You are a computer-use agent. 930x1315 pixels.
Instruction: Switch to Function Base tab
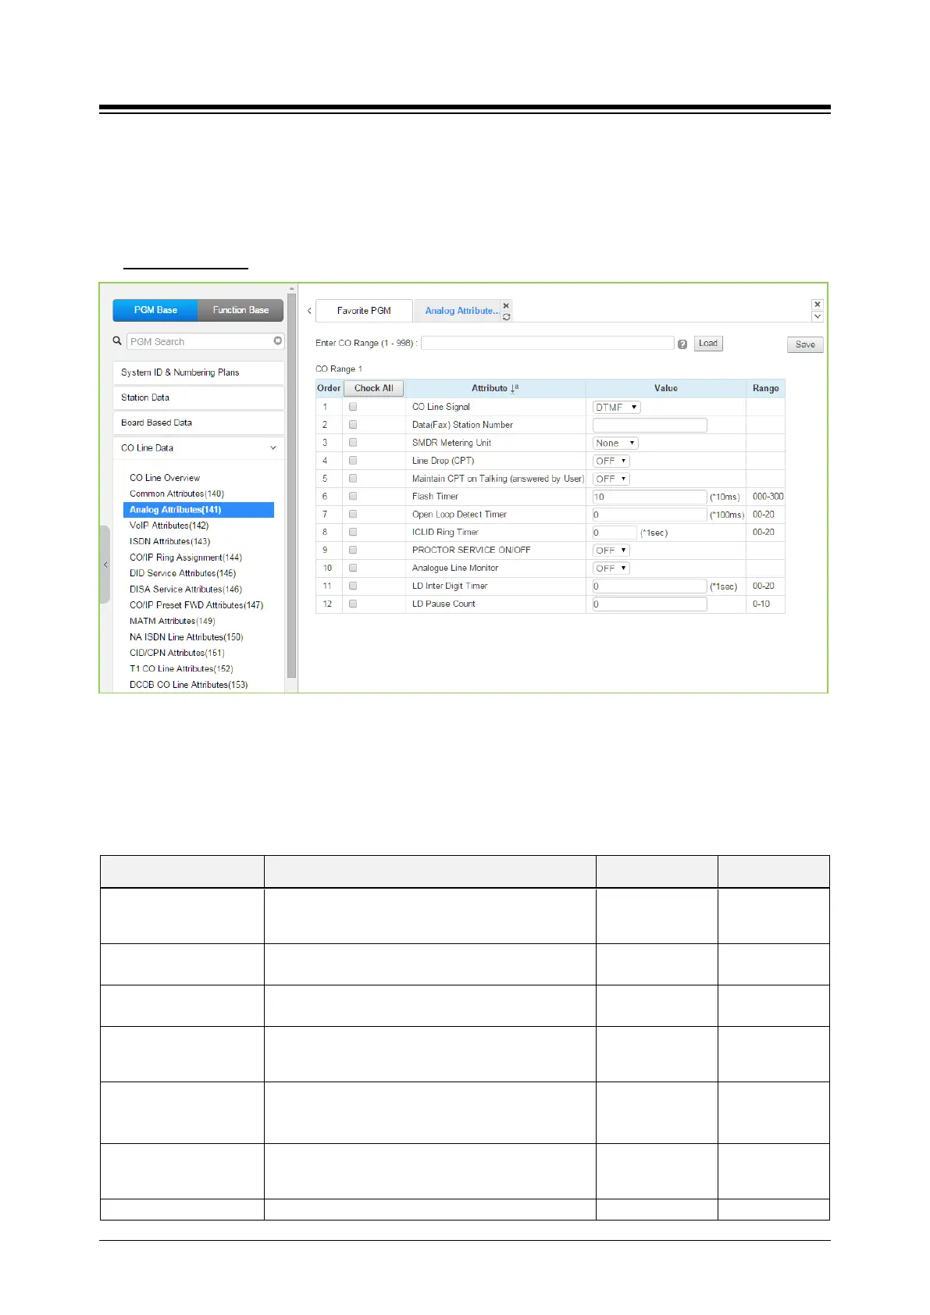tap(241, 310)
